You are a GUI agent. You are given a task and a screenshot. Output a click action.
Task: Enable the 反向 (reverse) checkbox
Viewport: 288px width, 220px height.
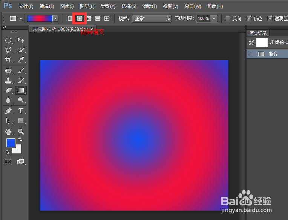pyautogui.click(x=228, y=18)
